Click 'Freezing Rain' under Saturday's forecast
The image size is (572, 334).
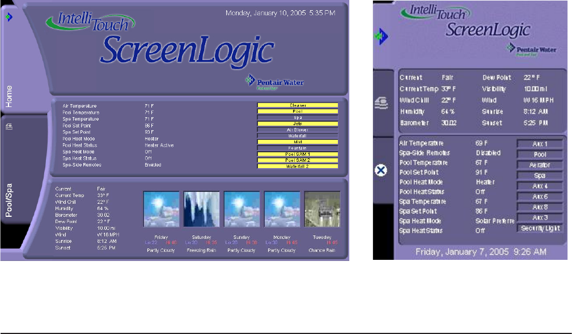201,251
